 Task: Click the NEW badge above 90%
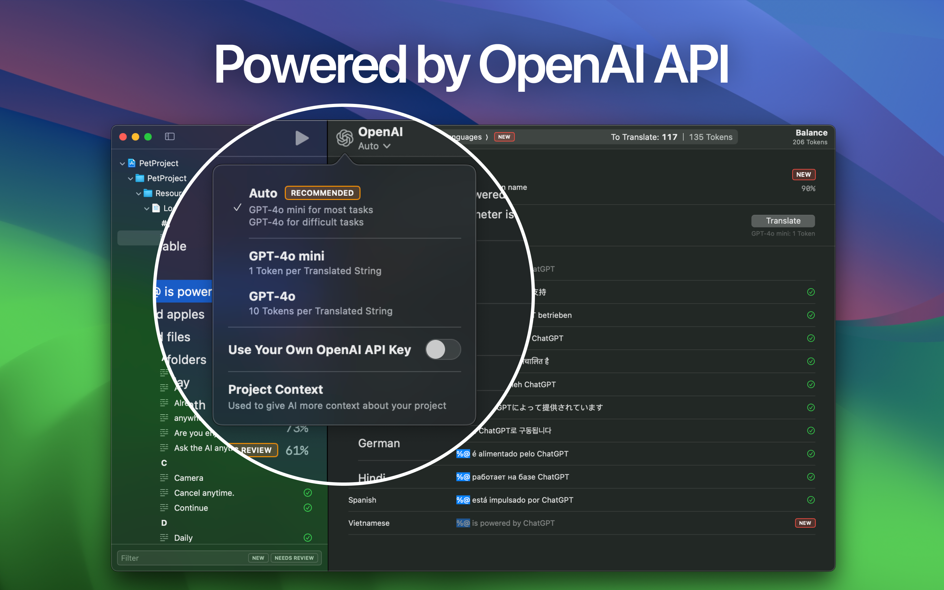click(x=804, y=174)
